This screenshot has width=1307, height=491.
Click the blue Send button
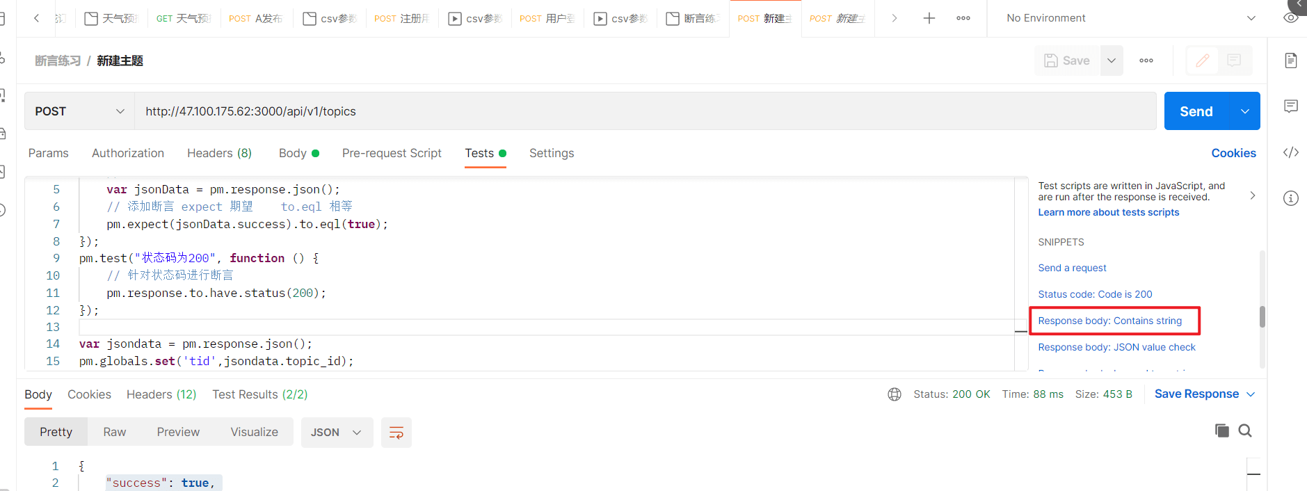pyautogui.click(x=1196, y=111)
